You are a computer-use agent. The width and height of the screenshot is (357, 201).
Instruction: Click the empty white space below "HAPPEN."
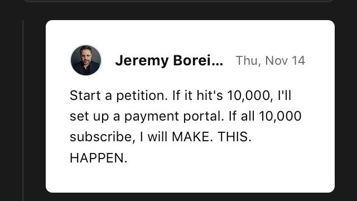[x=190, y=178]
